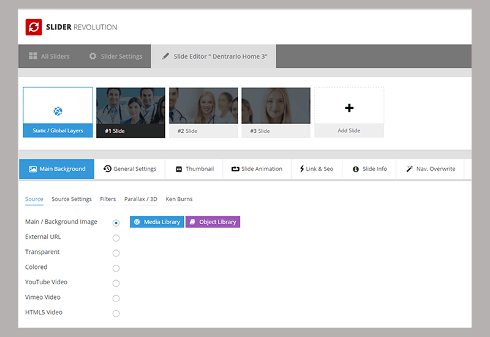
Task: Click the Media Library button
Action: pos(157,222)
